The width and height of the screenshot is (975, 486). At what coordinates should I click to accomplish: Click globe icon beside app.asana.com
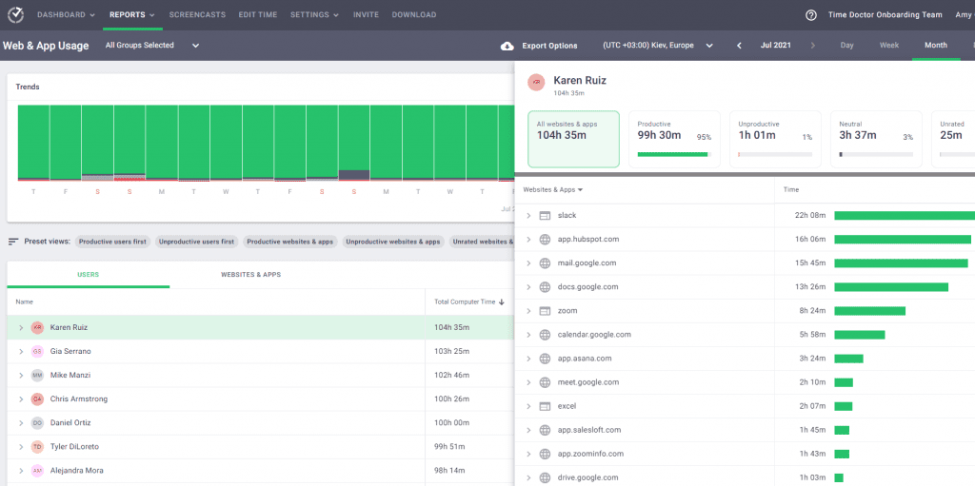click(x=545, y=359)
